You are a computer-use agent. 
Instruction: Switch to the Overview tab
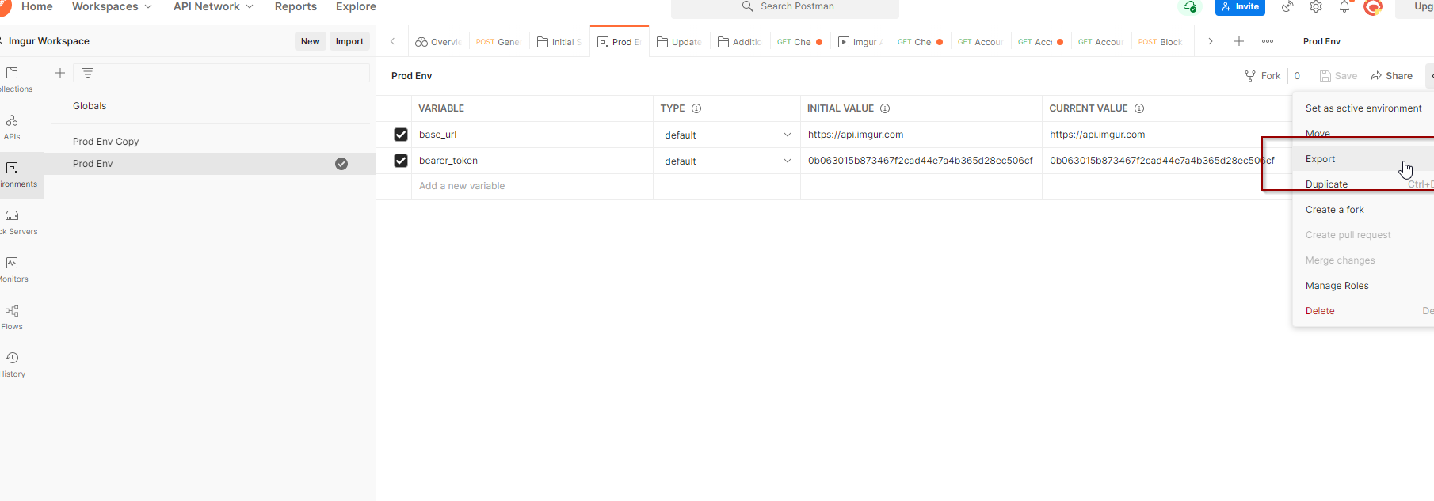point(438,42)
